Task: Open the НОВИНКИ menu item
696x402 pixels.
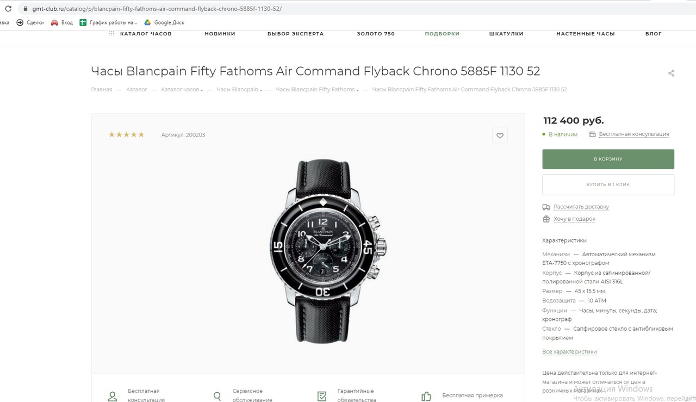Action: tap(220, 34)
